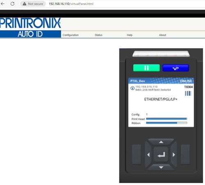Click the T8304 model label

click(x=189, y=87)
